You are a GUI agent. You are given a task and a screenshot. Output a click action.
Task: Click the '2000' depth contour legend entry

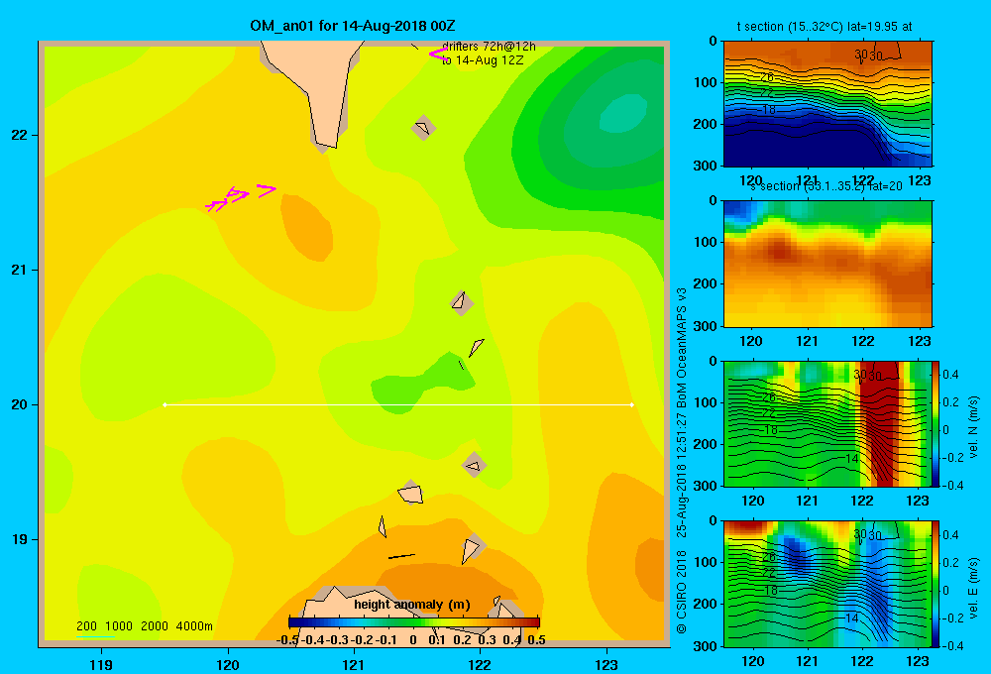(x=155, y=626)
